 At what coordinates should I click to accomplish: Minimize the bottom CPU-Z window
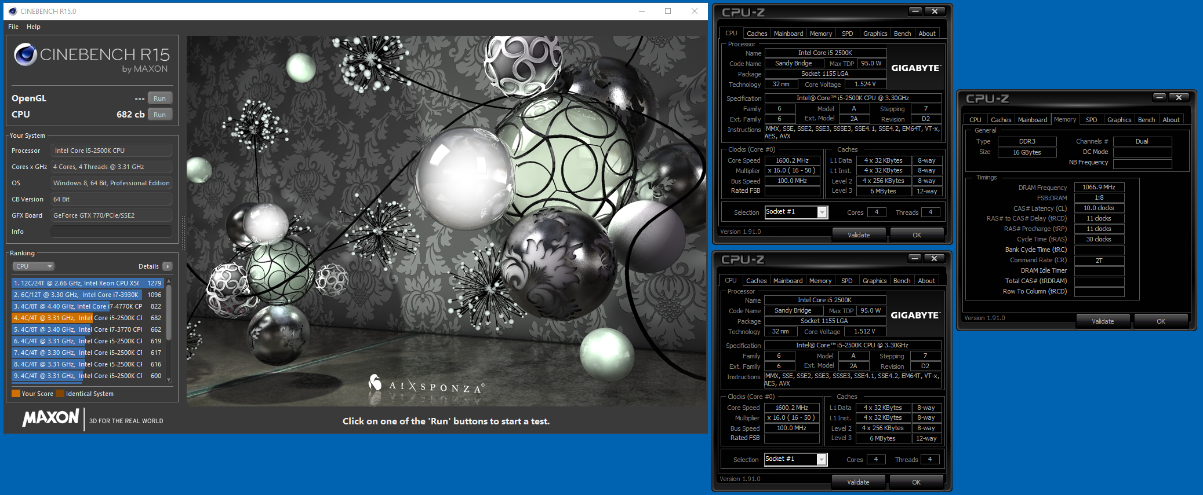(x=914, y=258)
